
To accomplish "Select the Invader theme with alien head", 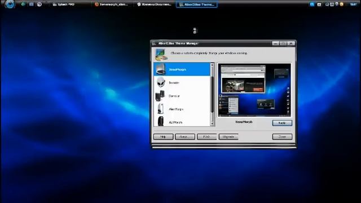I will pos(182,82).
